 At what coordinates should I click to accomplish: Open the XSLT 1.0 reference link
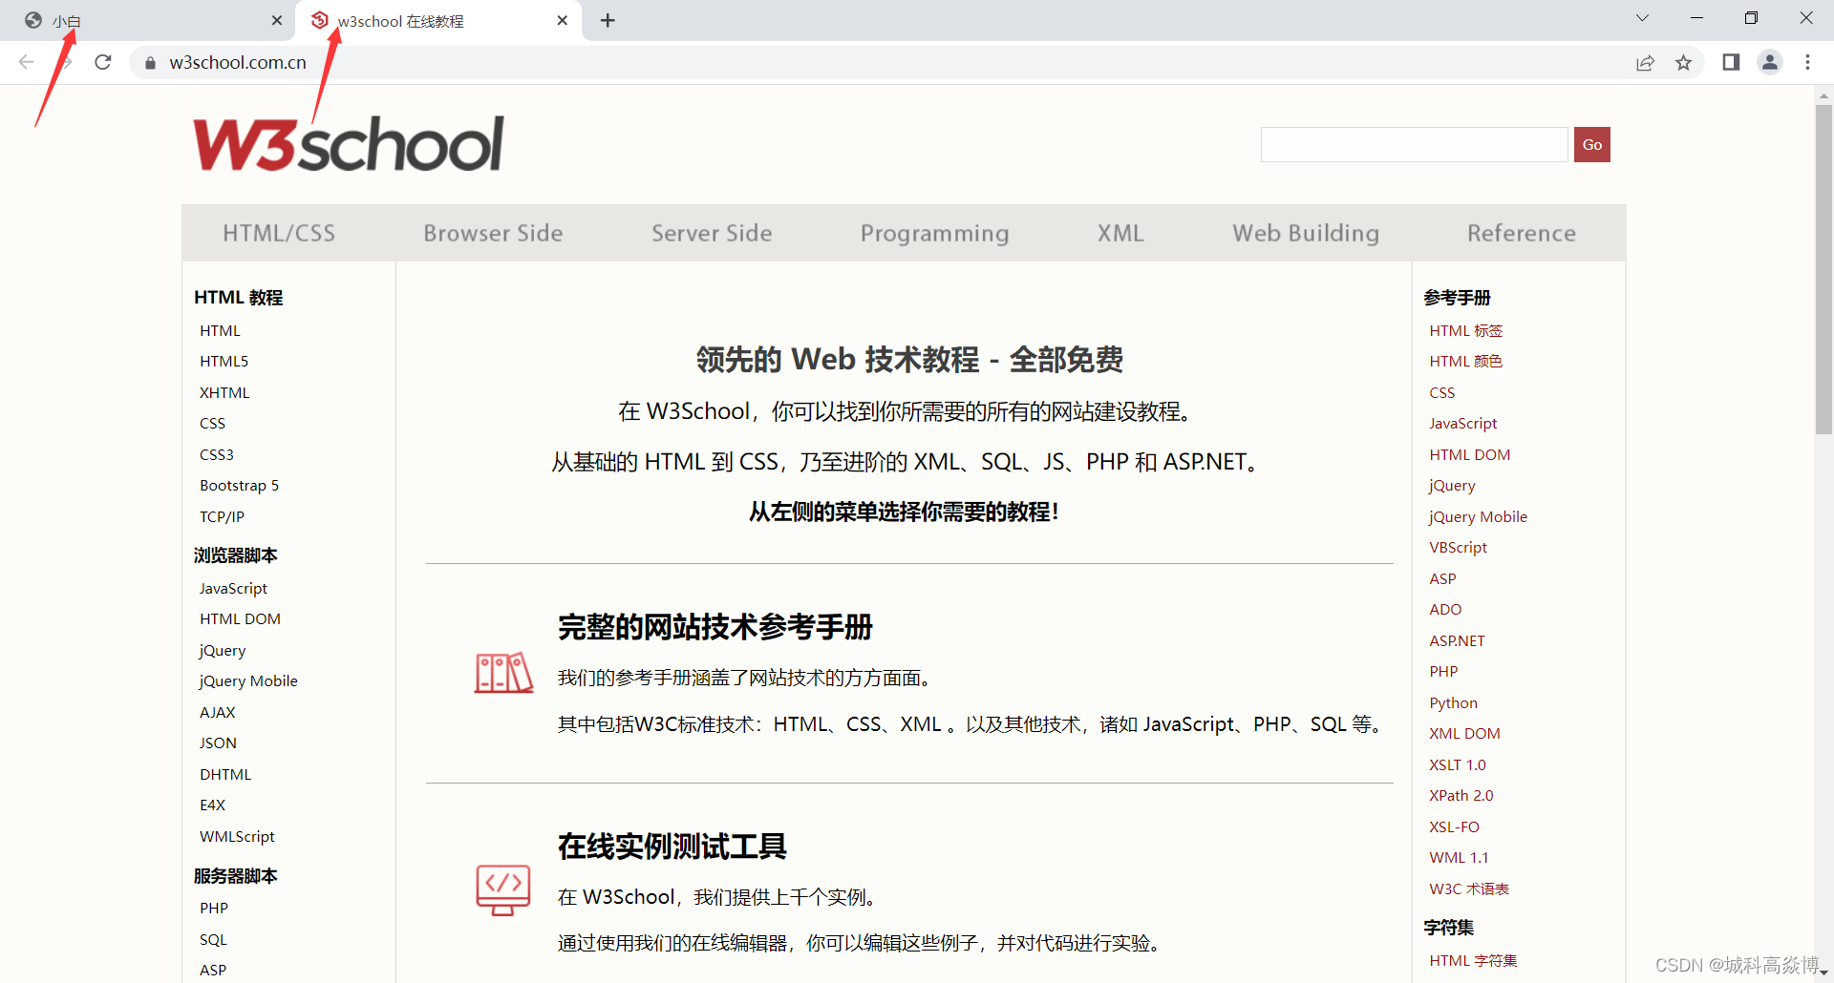tap(1458, 764)
